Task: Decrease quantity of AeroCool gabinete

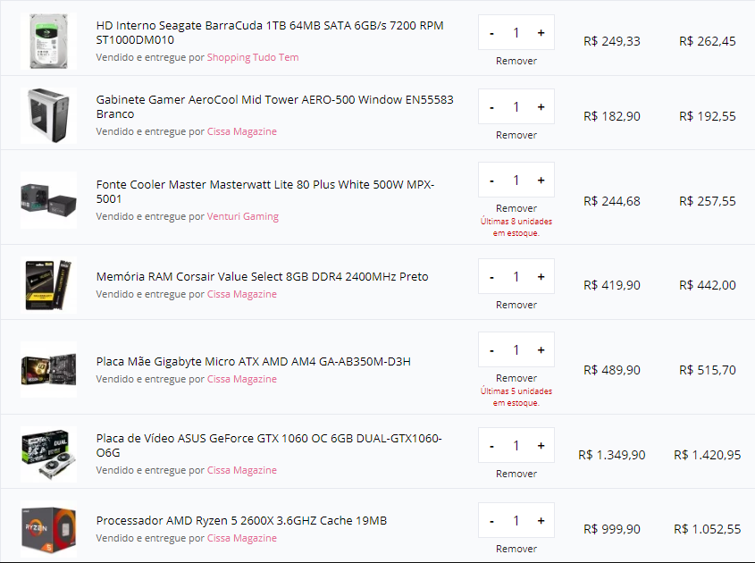Action: [491, 107]
